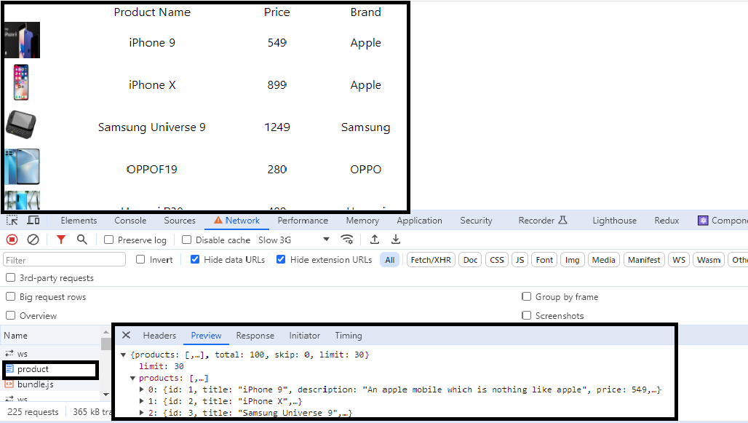This screenshot has height=423, width=748.
Task: Clear the network log
Action: 33,240
